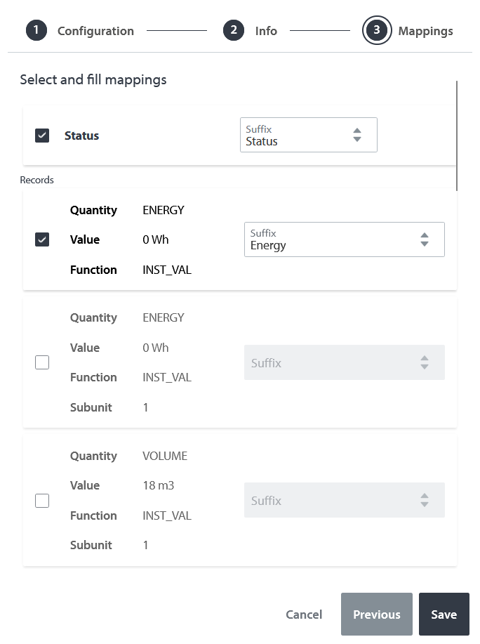This screenshot has width=480, height=644.
Task: Click the up arrow on the Energy suffix stepper
Action: tap(425, 235)
